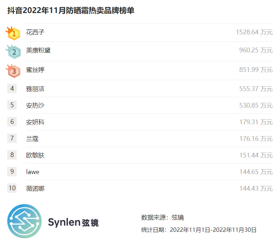Click the sales value 1528.64 万元
The width and height of the screenshot is (280, 243).
click(254, 32)
